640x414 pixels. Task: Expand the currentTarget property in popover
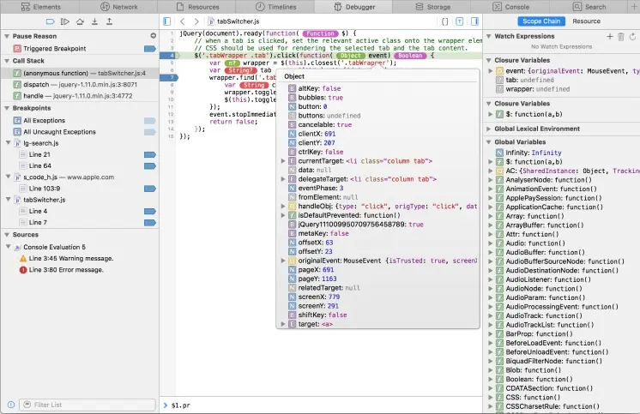[283, 161]
